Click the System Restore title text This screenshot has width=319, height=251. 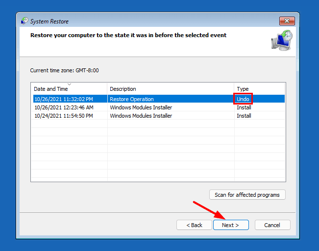[49, 21]
